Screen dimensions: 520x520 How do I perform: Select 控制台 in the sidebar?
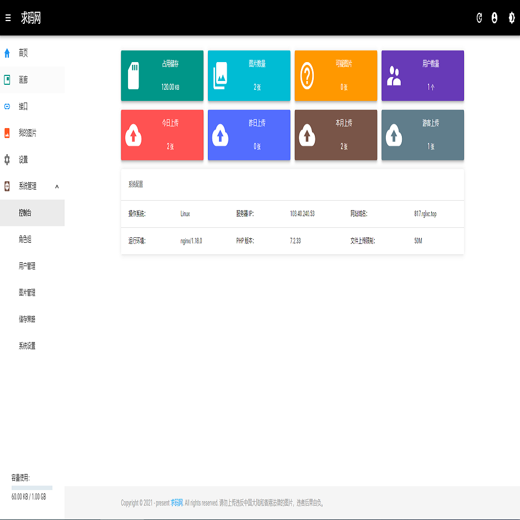[25, 213]
